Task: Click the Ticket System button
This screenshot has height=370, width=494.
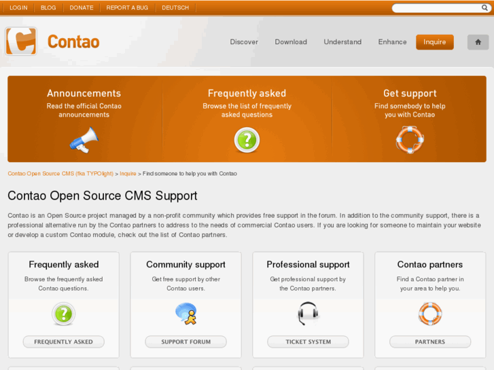Action: point(308,341)
